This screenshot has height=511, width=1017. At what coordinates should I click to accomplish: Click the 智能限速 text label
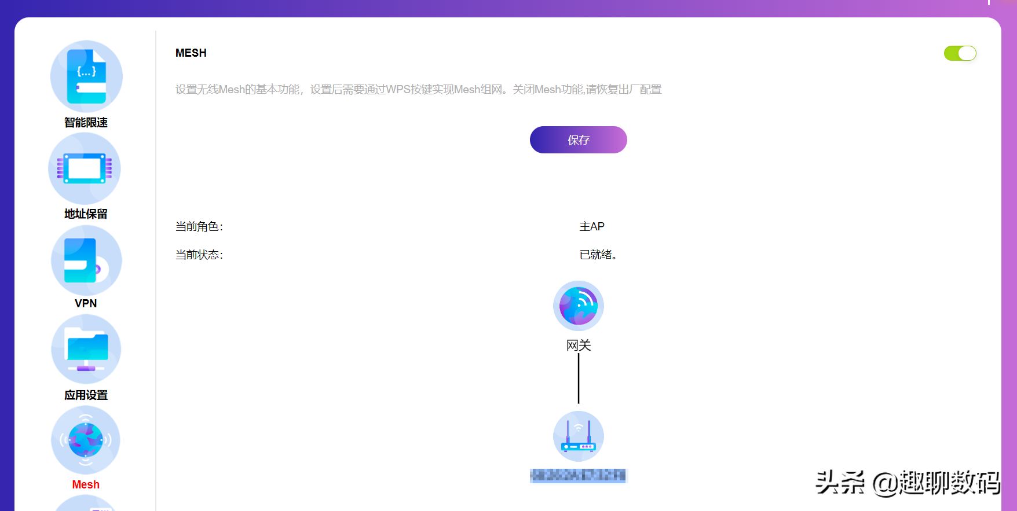point(86,122)
